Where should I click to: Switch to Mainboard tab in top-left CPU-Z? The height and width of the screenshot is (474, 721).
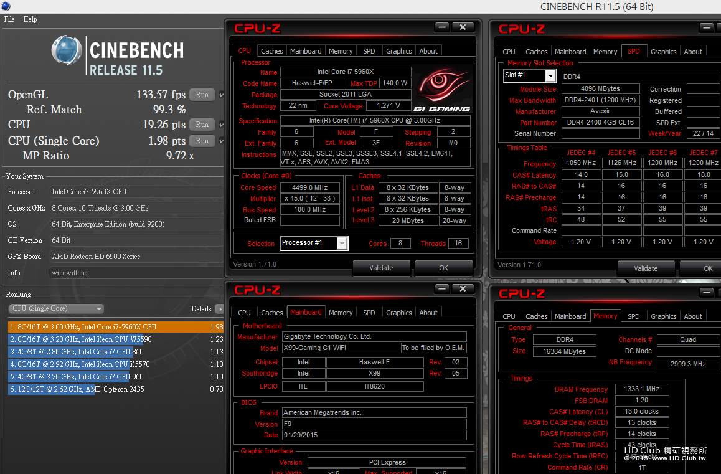(306, 51)
